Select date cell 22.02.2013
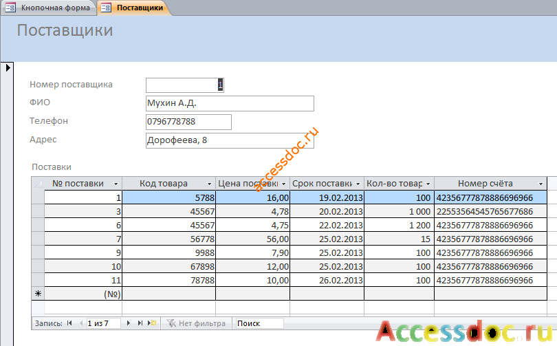 tap(327, 225)
